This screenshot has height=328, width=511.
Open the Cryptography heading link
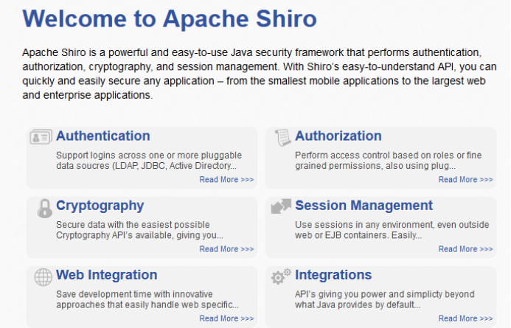click(x=100, y=206)
